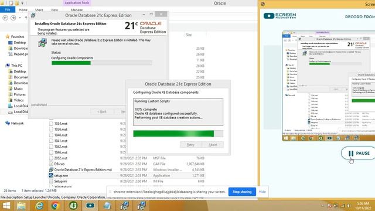
Task: Click the Explorer Forward navigation arrow
Action: pos(13,18)
